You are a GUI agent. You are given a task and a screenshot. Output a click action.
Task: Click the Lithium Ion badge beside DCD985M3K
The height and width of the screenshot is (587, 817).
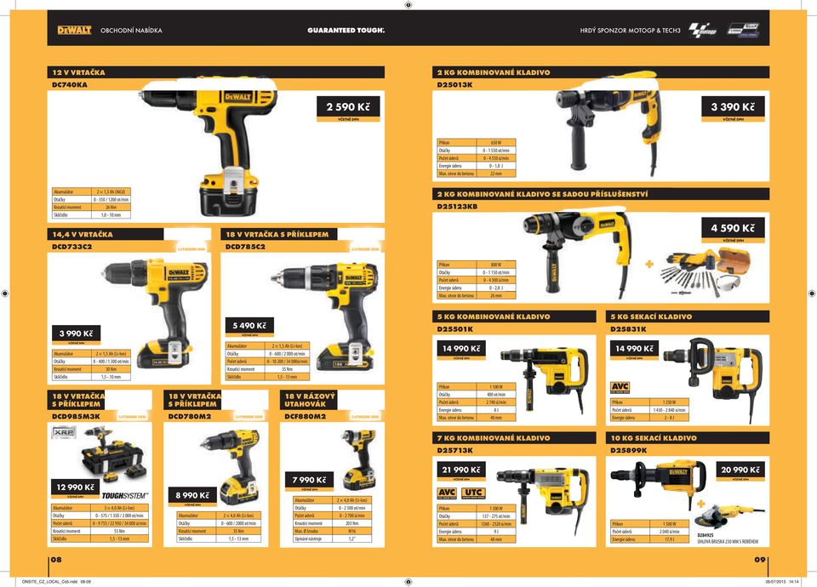click(x=133, y=417)
